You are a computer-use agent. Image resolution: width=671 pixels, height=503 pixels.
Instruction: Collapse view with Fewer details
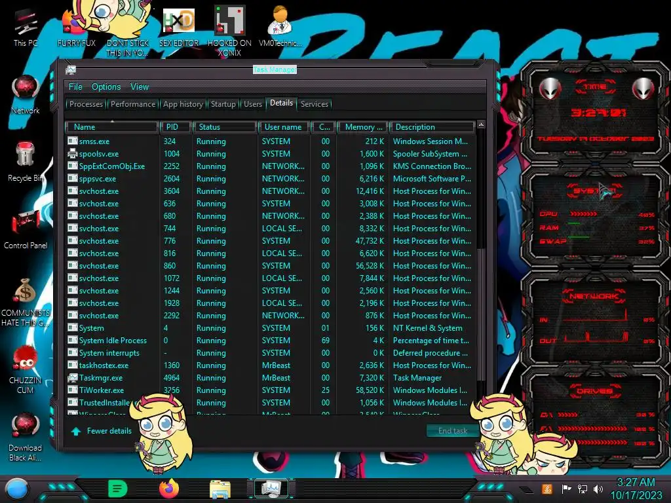102,431
